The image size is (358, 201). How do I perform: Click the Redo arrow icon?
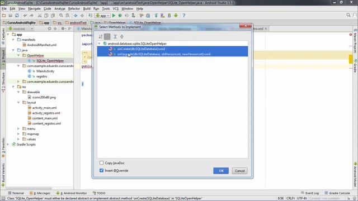(x=31, y=16)
